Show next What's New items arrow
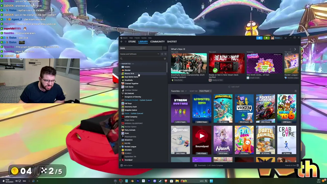 tap(295, 49)
